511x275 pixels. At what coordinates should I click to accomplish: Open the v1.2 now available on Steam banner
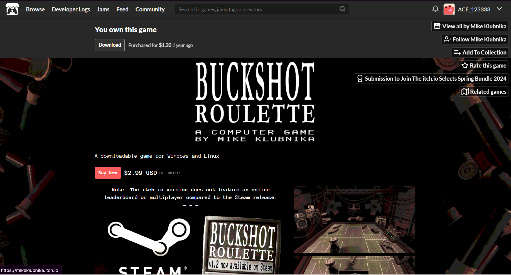pyautogui.click(x=242, y=245)
